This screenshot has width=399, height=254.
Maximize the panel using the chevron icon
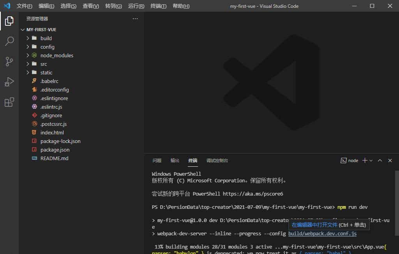coord(380,160)
